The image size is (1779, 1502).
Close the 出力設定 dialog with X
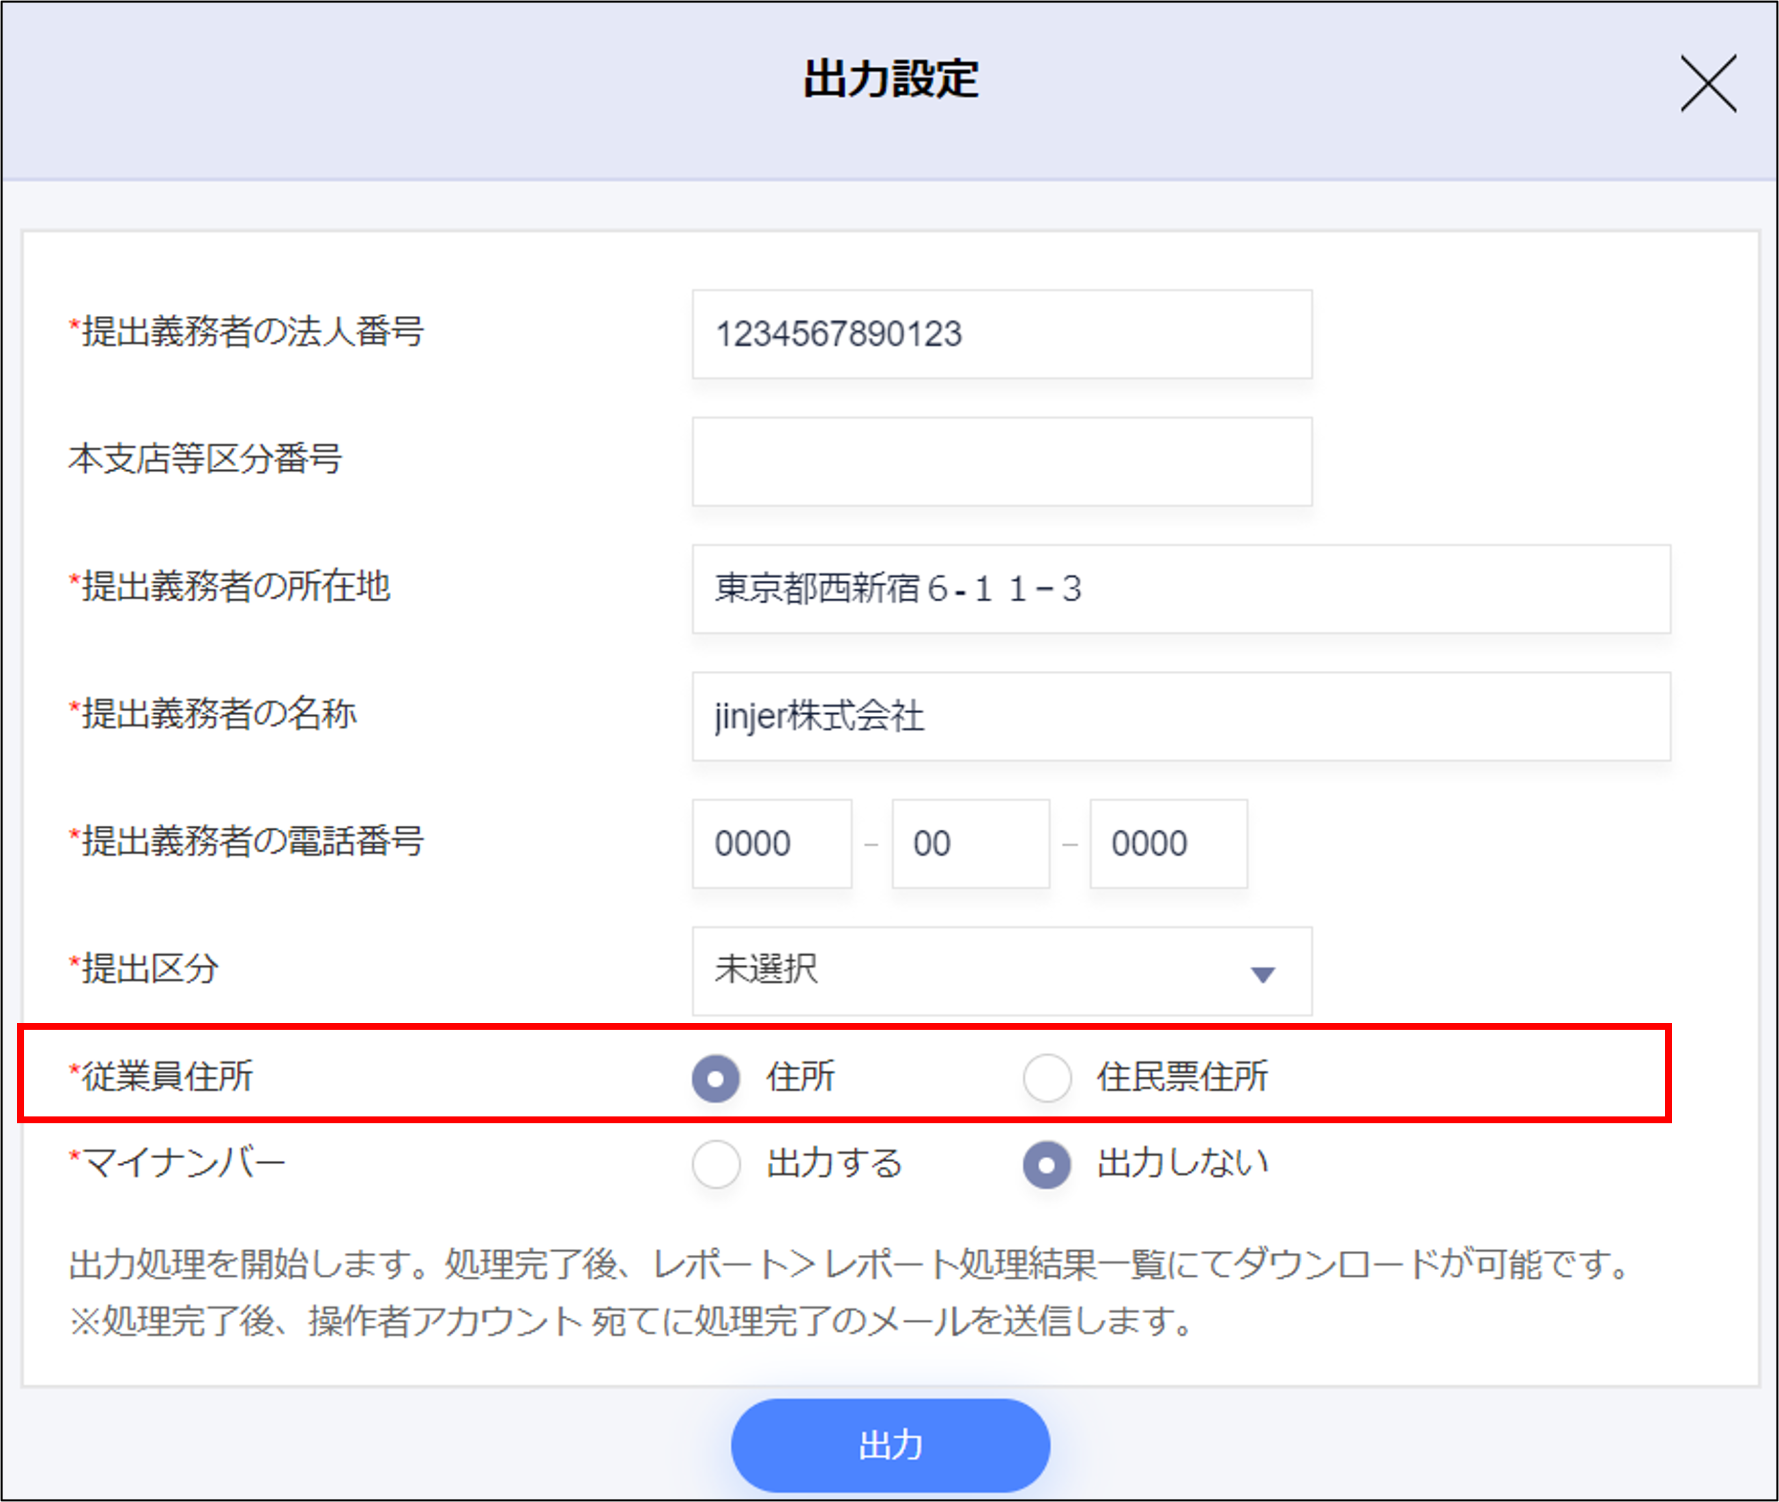tap(1707, 83)
